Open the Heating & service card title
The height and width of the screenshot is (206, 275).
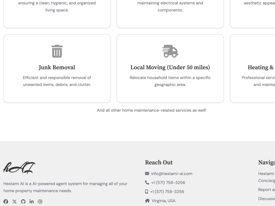pyautogui.click(x=261, y=68)
